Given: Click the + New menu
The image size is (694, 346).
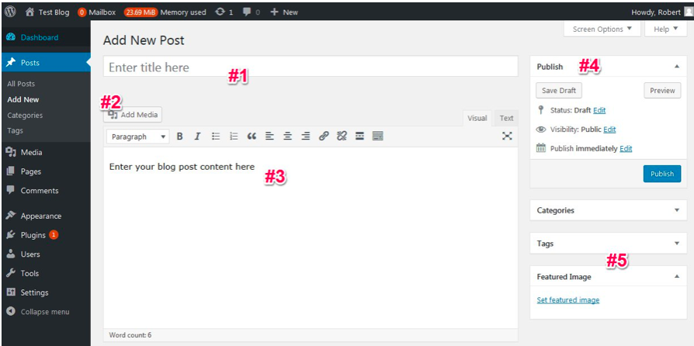Looking at the screenshot, I should tap(283, 12).
